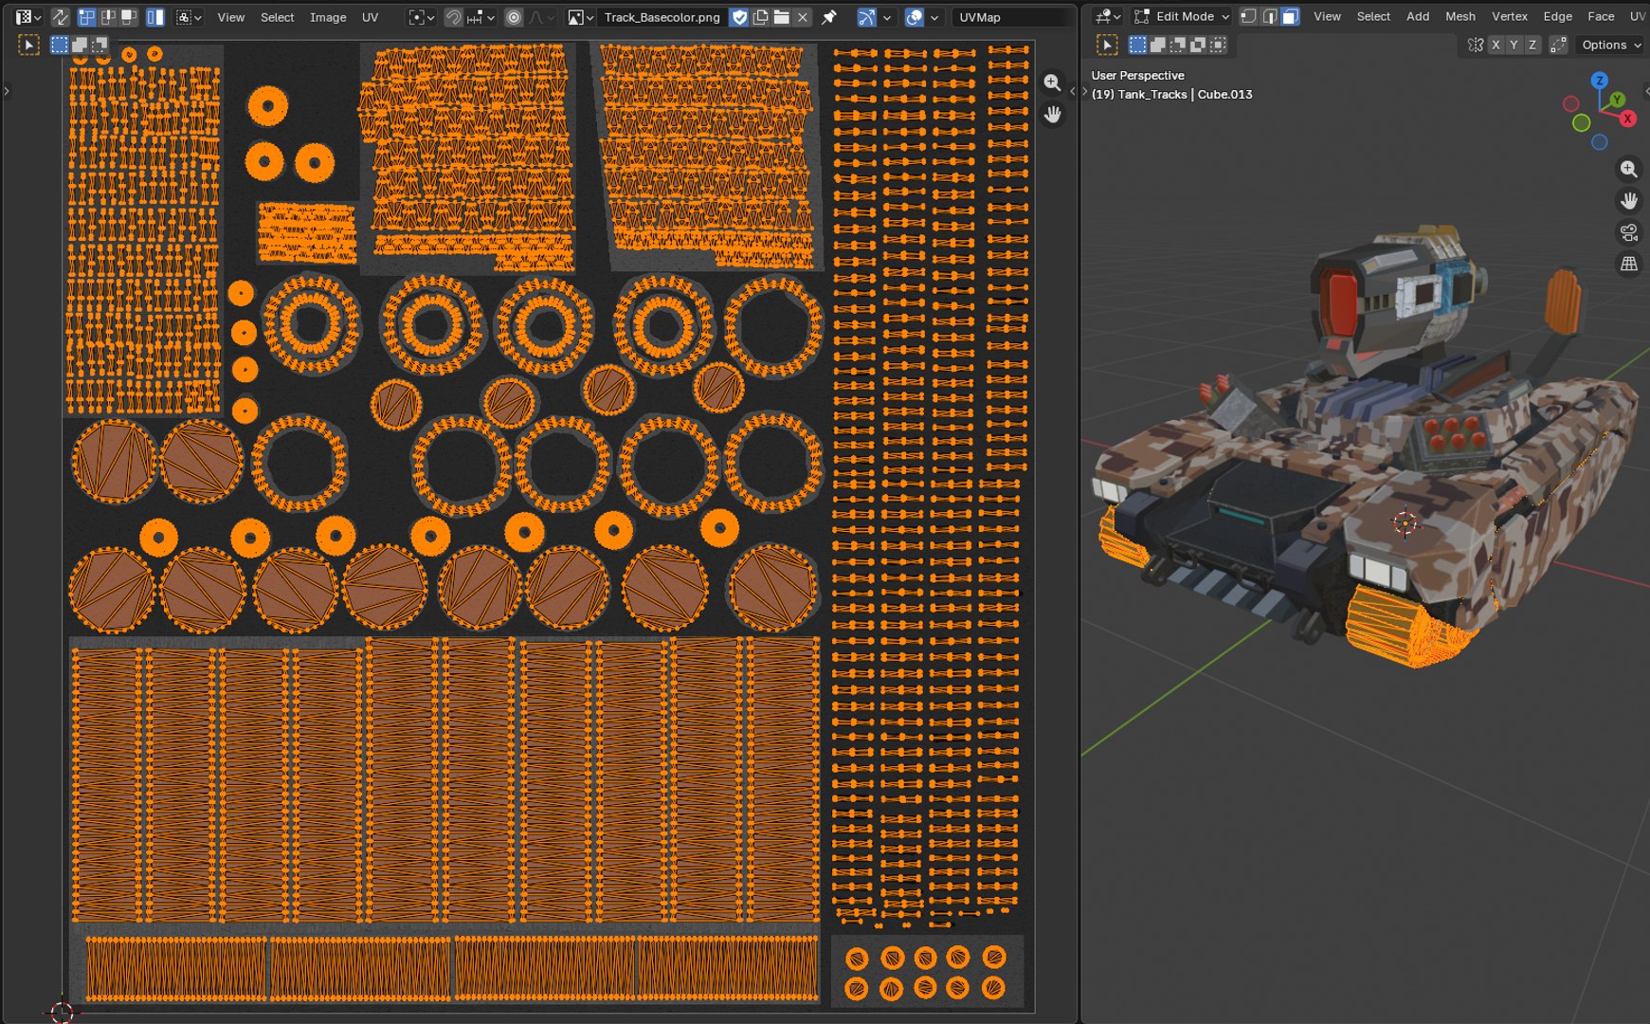Toggle auto merge vertices icon
Image resolution: width=1650 pixels, height=1024 pixels.
[1558, 45]
